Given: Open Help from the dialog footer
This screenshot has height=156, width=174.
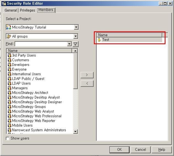Looking at the screenshot, I should (x=162, y=150).
